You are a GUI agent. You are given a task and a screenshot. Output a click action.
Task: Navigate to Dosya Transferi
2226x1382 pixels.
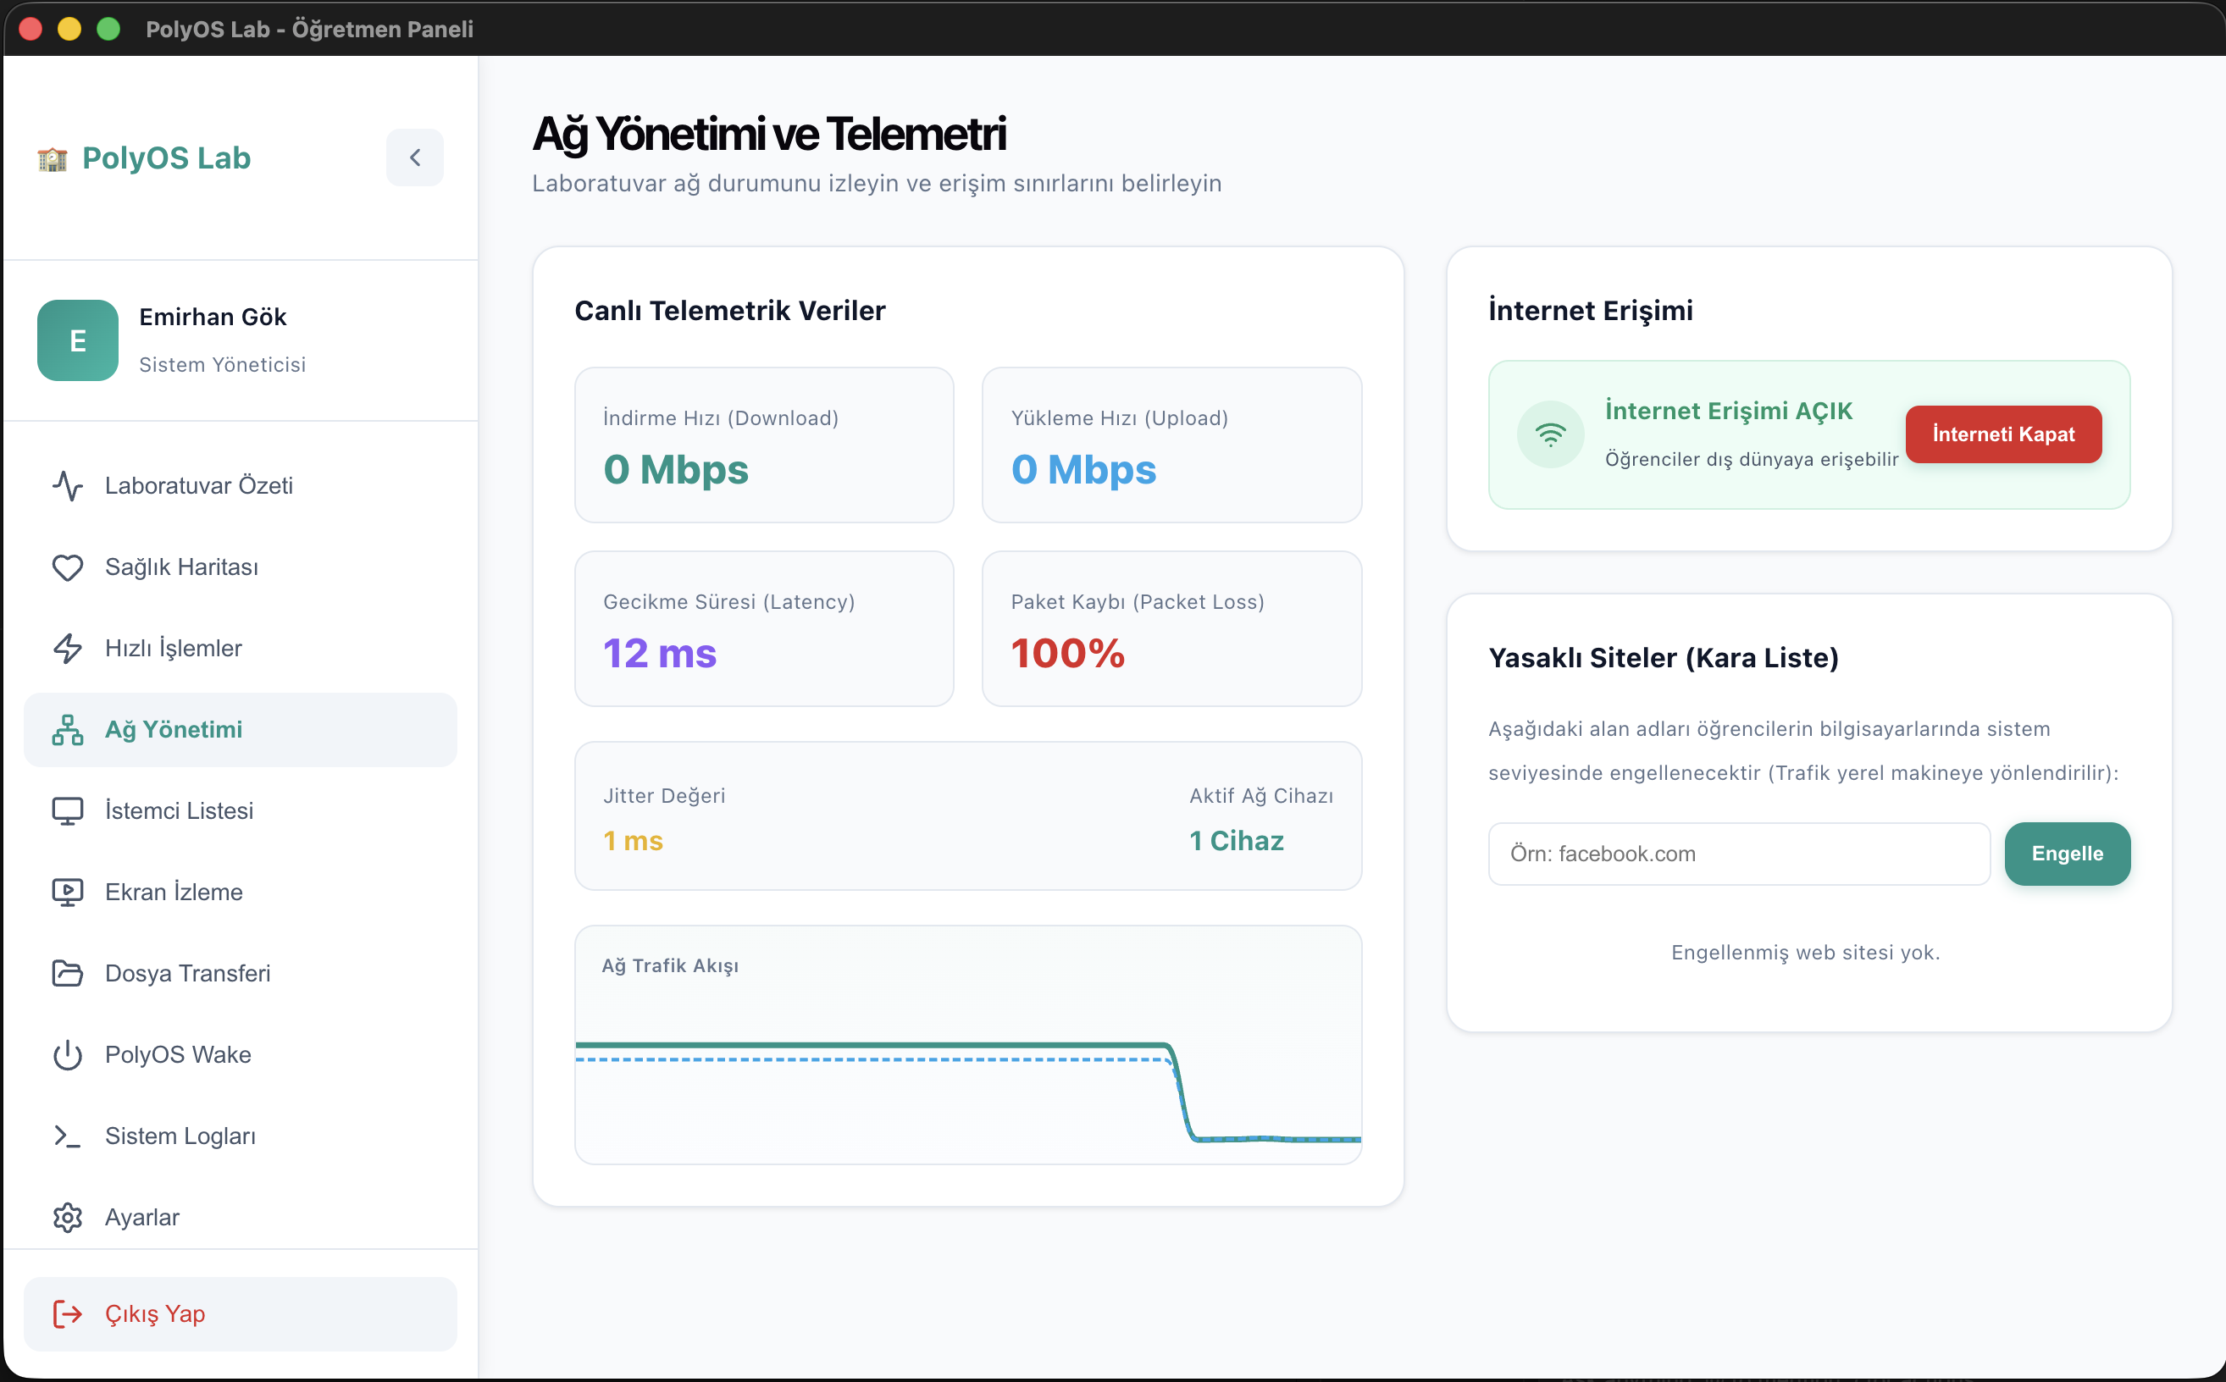pos(241,974)
